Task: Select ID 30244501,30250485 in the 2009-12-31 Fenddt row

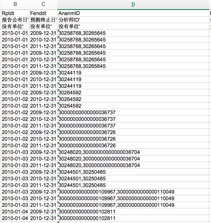Action: (x=133, y=172)
